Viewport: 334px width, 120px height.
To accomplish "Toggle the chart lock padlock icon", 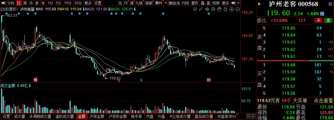I will (x=226, y=9).
